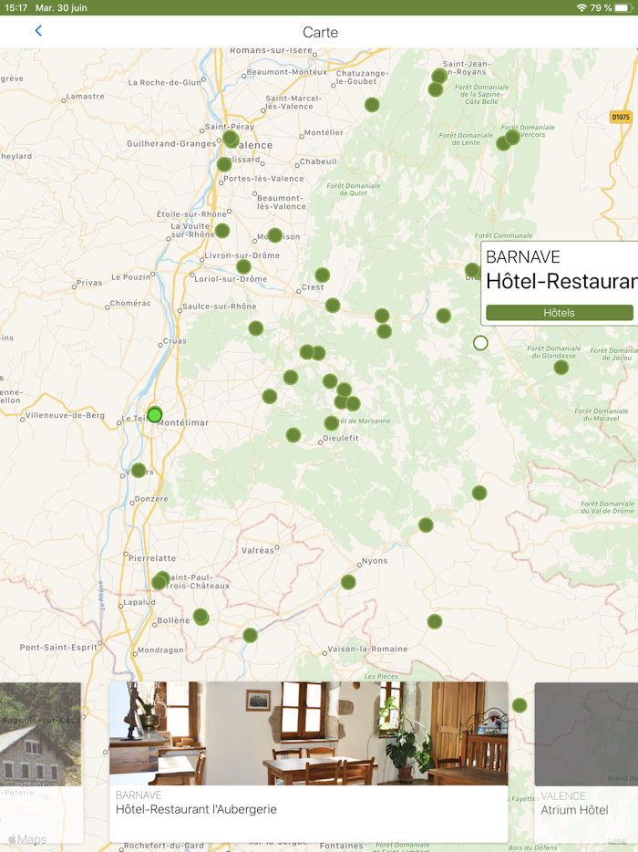Tap the Romans-sur-Isère map label
This screenshot has width=638, height=852.
(271, 50)
